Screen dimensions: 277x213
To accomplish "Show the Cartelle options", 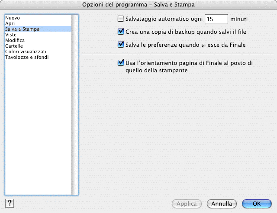I will coord(14,46).
